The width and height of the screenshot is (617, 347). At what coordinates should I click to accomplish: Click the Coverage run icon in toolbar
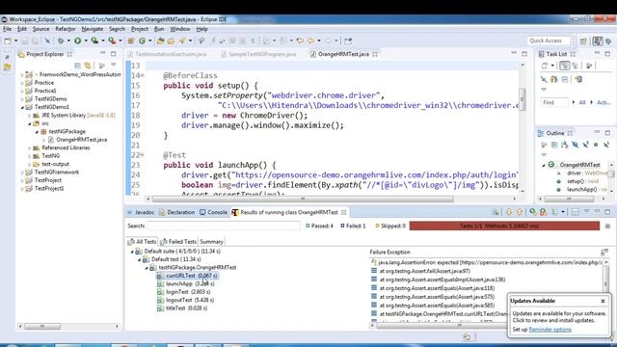click(x=94, y=40)
